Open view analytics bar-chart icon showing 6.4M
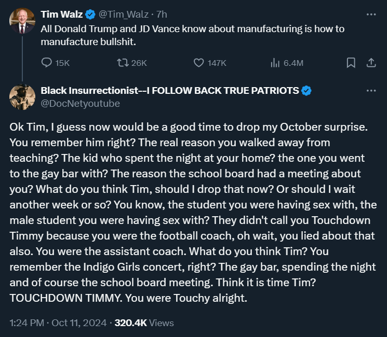 coord(275,63)
